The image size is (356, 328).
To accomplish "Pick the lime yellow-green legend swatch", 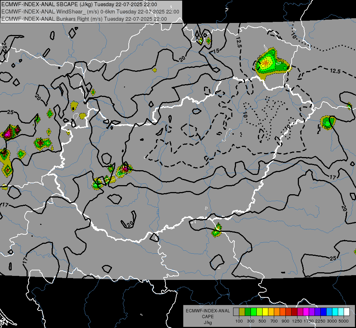I will pos(260,312).
